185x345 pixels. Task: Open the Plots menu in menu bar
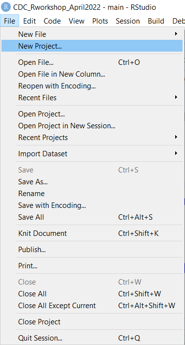click(x=100, y=21)
